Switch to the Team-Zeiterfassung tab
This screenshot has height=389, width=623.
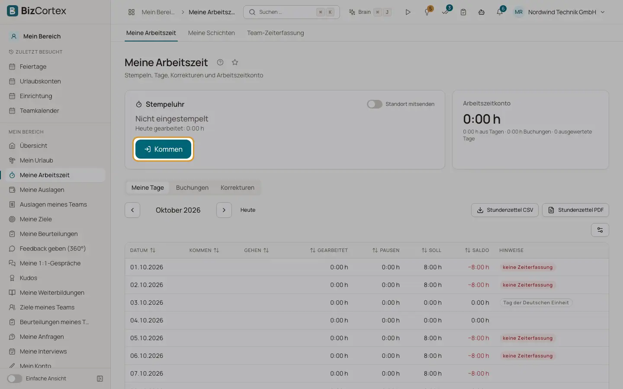276,33
